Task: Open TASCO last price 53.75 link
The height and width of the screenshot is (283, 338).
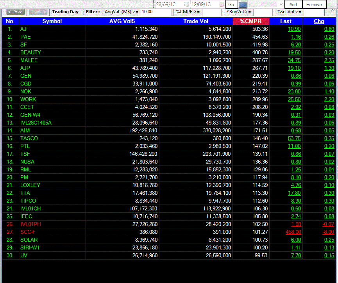Action: coord(294,139)
